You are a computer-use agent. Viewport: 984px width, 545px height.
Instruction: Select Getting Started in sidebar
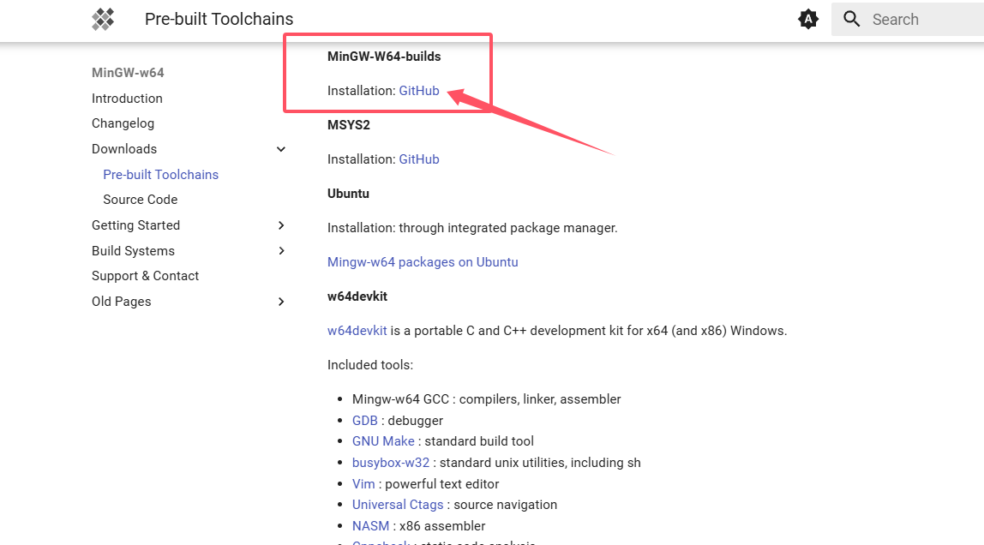pyautogui.click(x=135, y=225)
